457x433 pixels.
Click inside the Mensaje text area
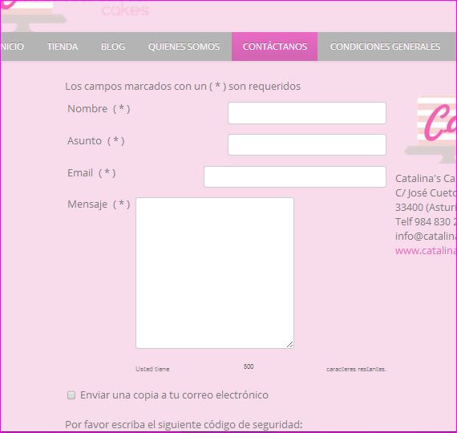click(215, 273)
